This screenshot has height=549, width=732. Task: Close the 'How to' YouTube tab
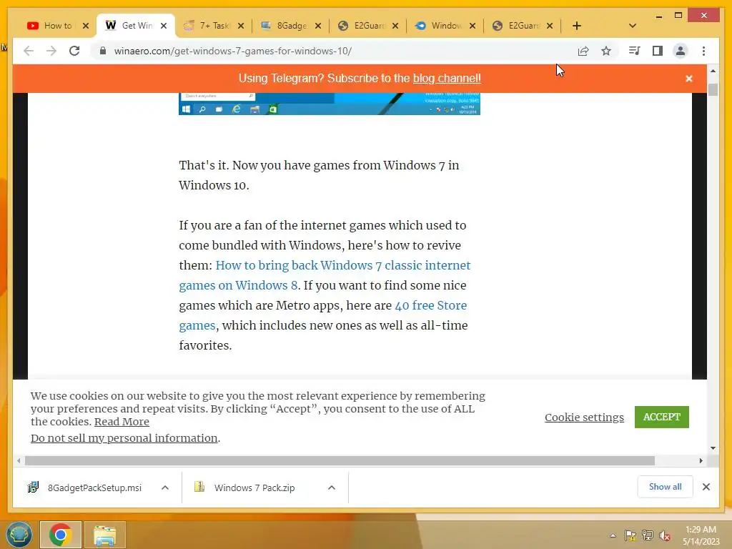point(86,26)
